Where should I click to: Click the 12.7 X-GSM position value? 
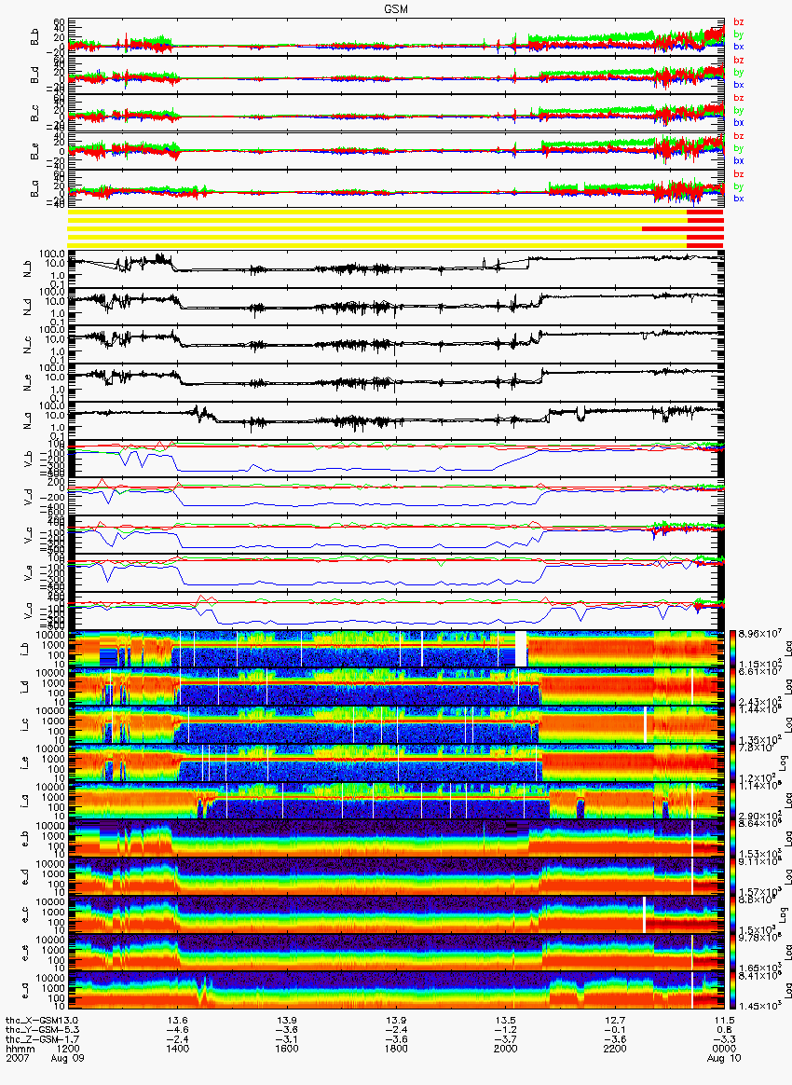point(614,1021)
